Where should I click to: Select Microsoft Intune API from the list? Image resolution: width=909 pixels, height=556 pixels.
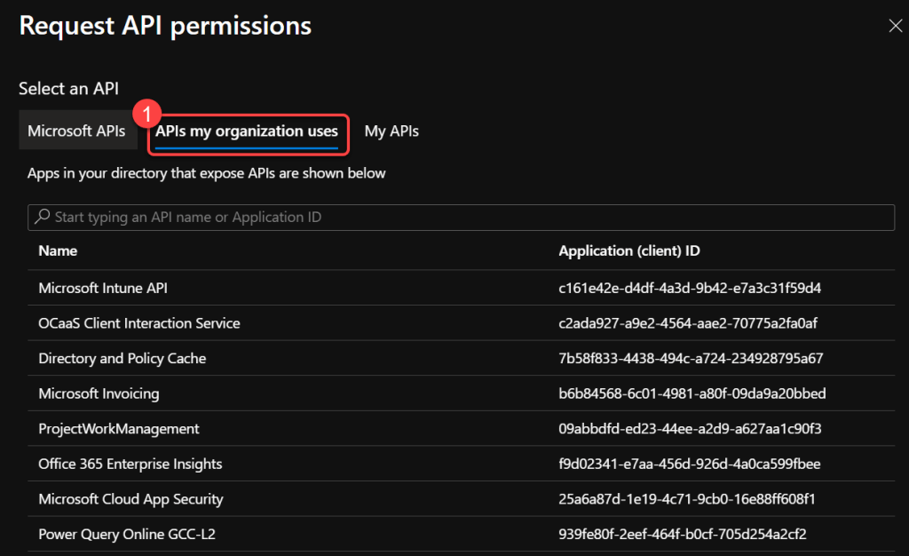pyautogui.click(x=103, y=288)
